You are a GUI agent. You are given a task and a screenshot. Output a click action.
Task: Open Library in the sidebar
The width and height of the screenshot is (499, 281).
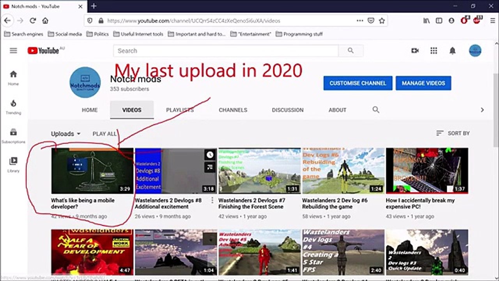pyautogui.click(x=13, y=165)
